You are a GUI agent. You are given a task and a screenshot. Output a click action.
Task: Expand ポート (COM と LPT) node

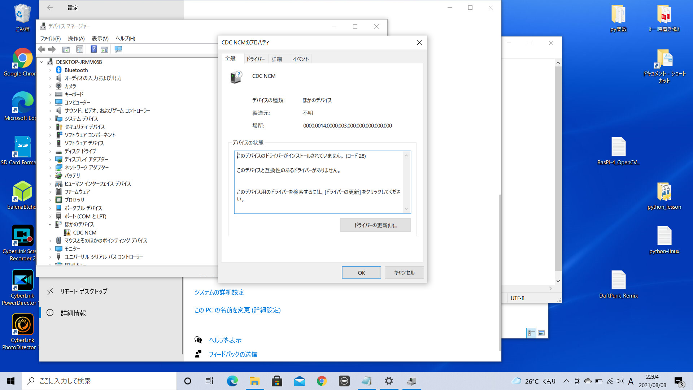tap(50, 216)
